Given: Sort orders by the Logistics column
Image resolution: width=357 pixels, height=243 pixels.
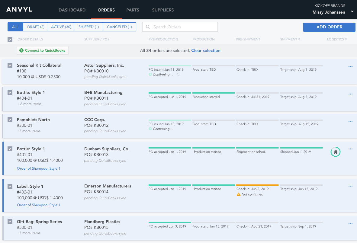Looking at the screenshot, I should 337,39.
